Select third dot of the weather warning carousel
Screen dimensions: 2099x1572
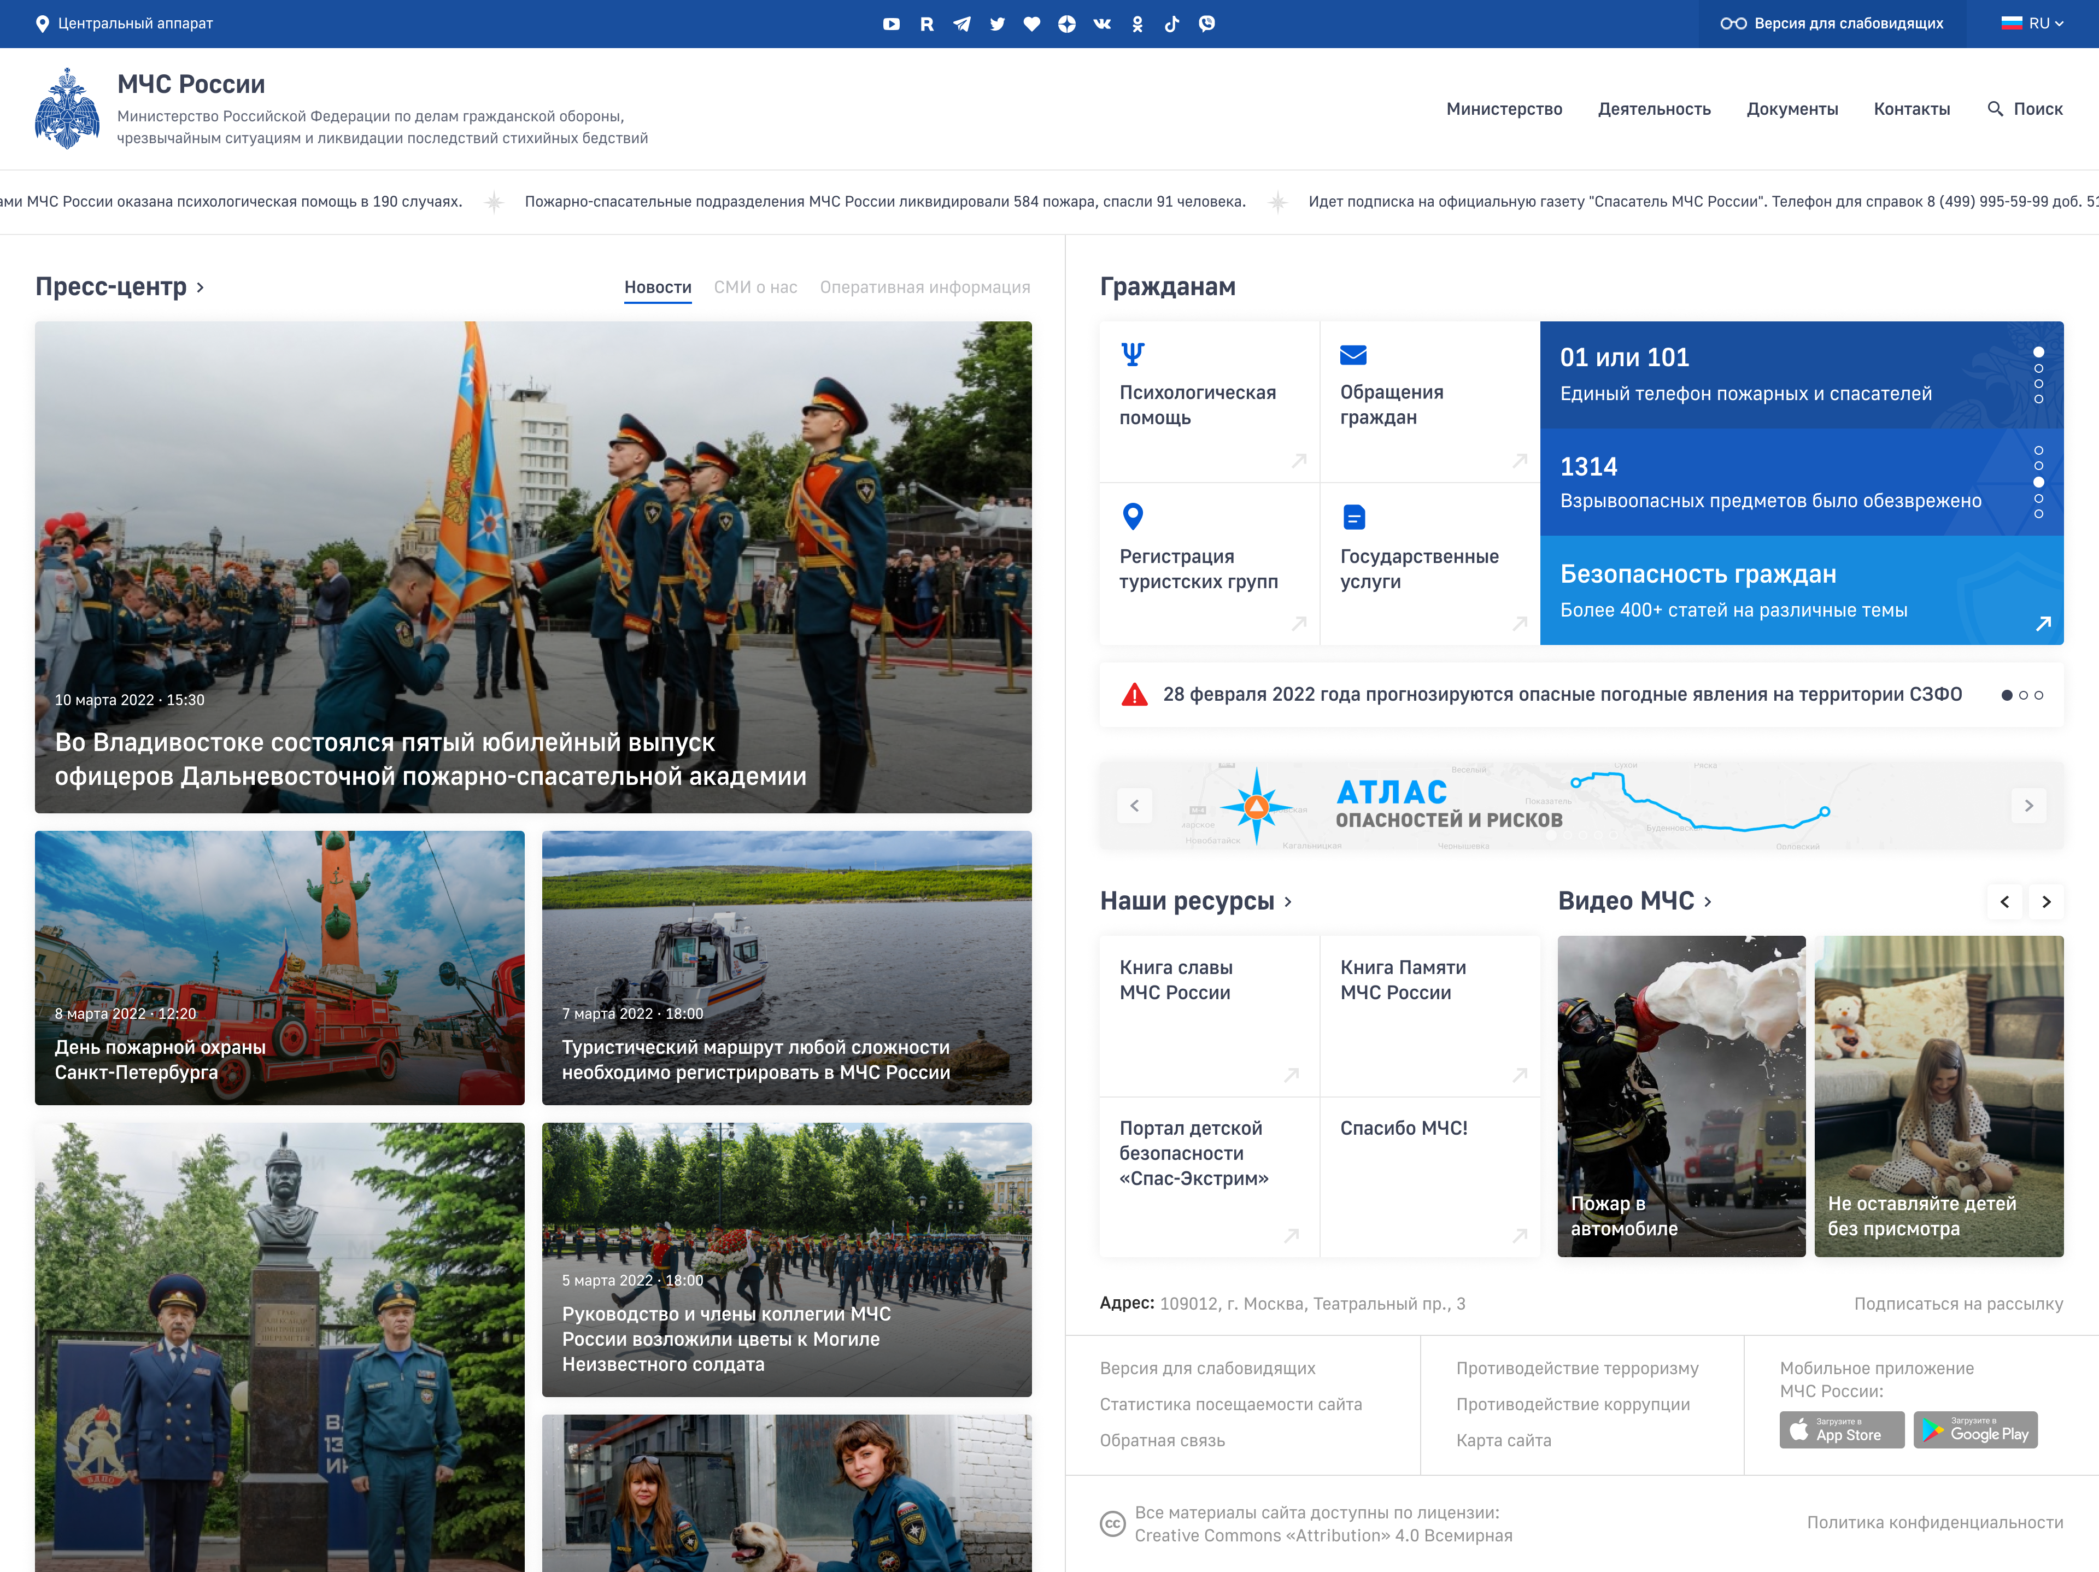pyautogui.click(x=2038, y=695)
